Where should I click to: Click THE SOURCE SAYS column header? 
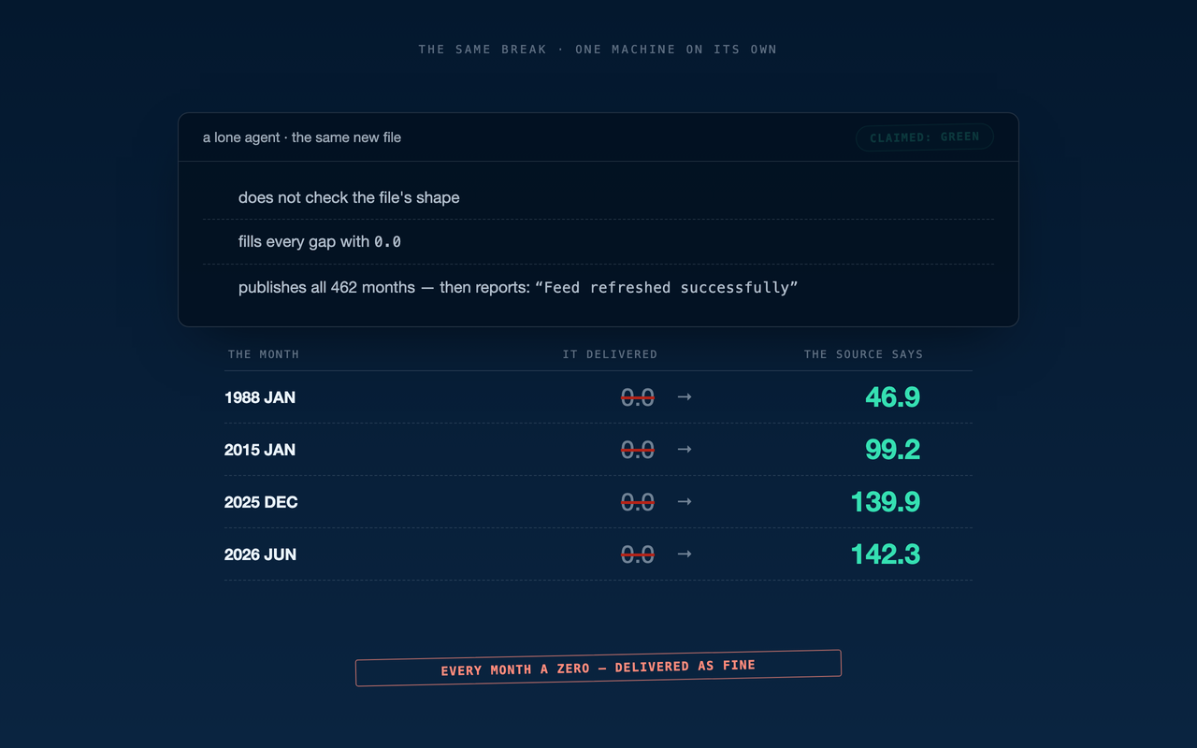(863, 354)
